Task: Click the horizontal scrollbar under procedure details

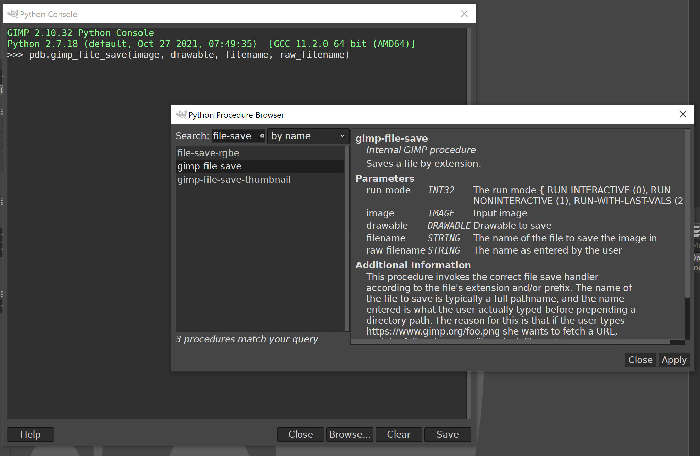Action: [510, 342]
